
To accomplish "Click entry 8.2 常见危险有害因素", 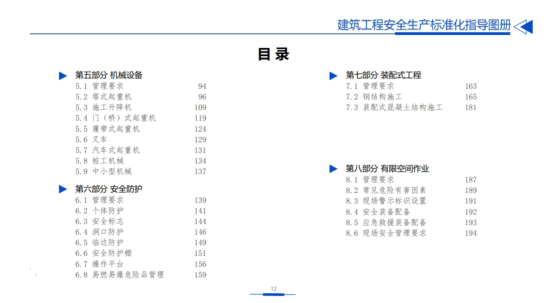I will tap(386, 190).
